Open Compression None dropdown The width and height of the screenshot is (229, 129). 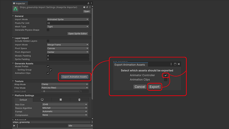click(65, 115)
